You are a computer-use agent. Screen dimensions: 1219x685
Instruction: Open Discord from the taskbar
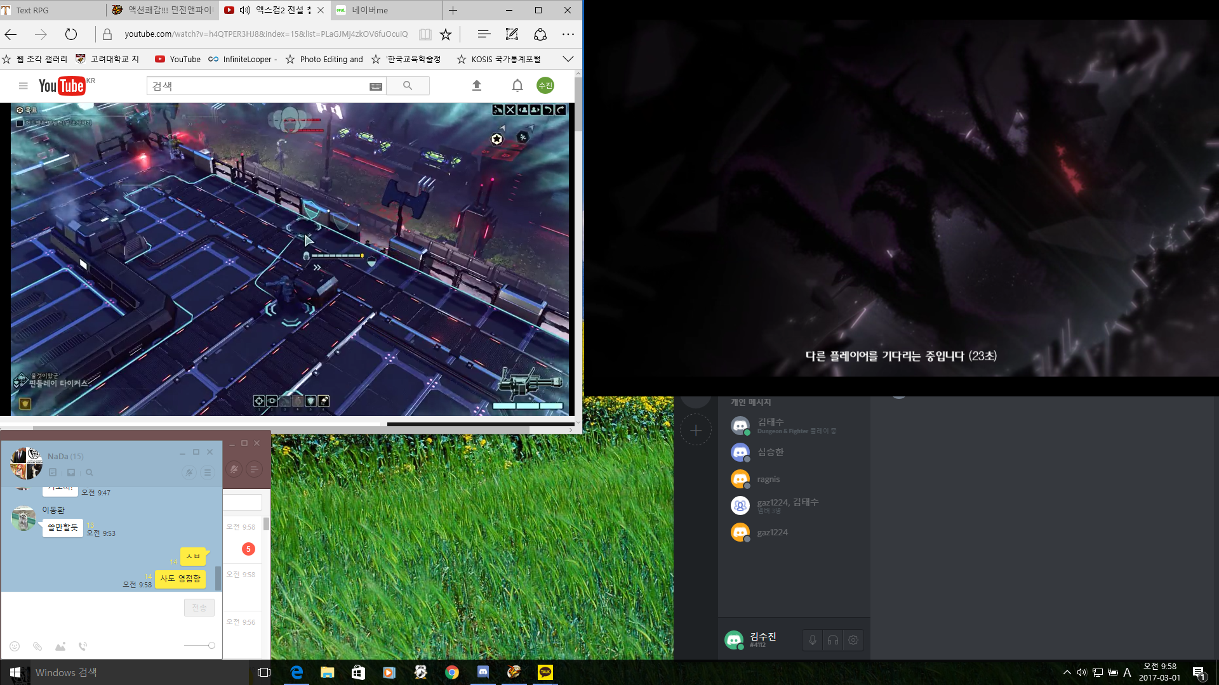pyautogui.click(x=483, y=672)
